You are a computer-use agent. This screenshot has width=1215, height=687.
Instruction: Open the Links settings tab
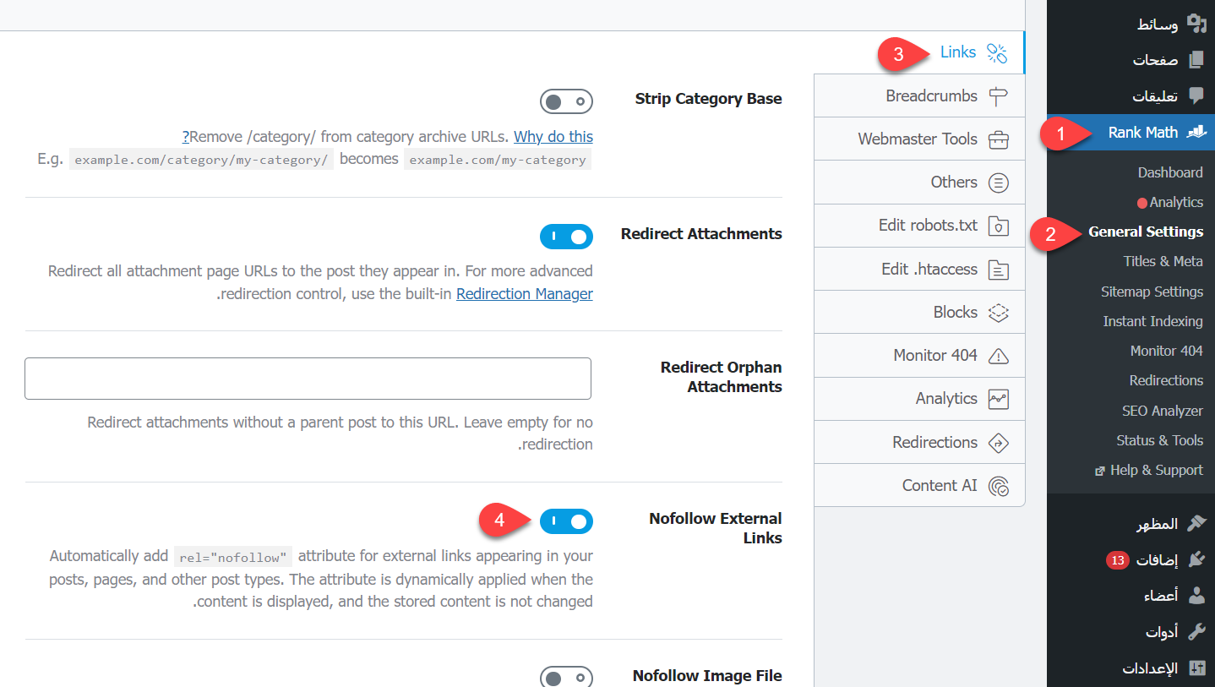pyautogui.click(x=957, y=52)
